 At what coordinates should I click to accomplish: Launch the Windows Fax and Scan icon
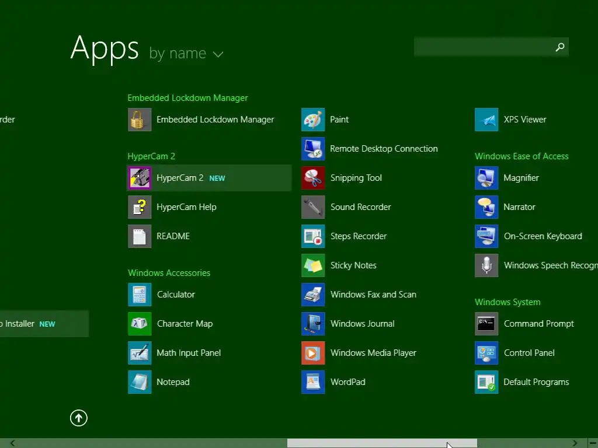[313, 295]
